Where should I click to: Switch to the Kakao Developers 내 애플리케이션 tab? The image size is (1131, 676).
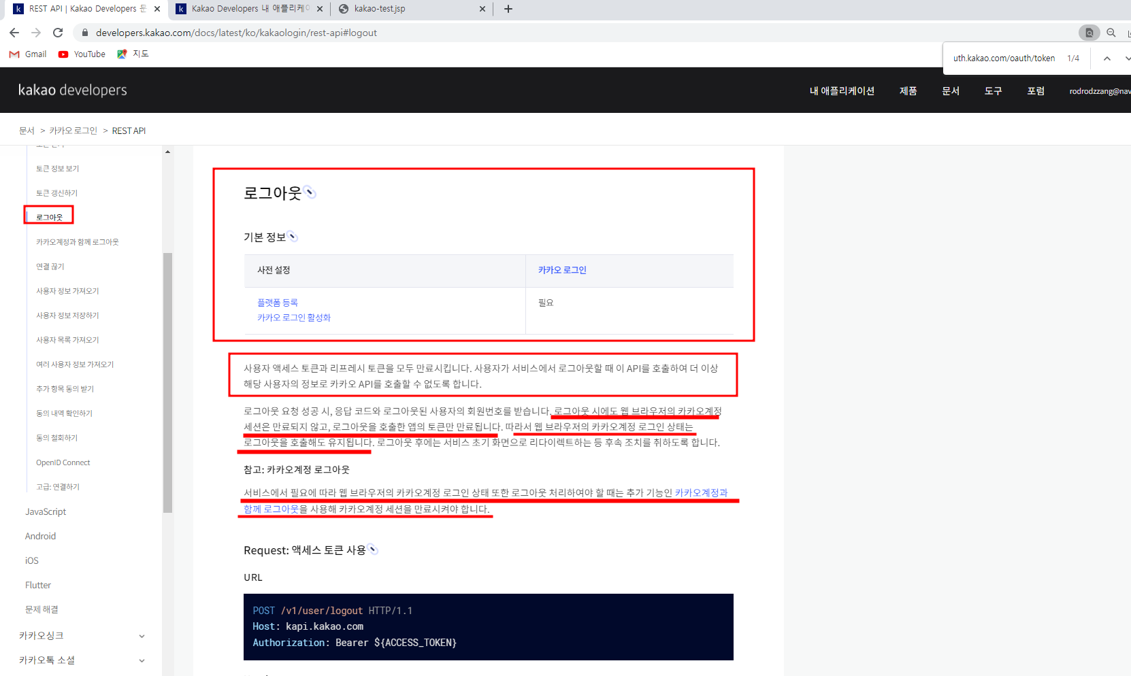point(248,9)
